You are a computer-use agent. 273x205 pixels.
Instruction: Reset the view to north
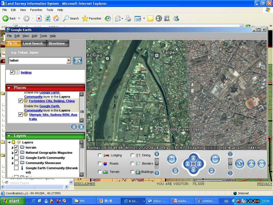(175, 171)
